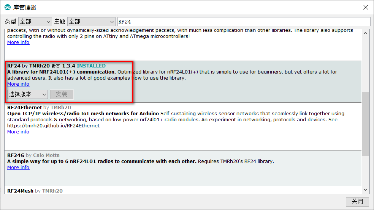Viewport: 374px width, 210px height.
Task: Select the RF24Ethernet by TMRh20 entry title
Action: click(x=39, y=108)
